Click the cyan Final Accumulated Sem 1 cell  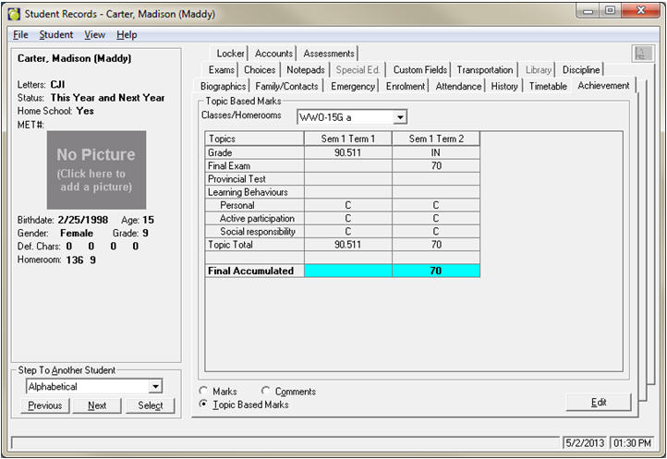tap(347, 271)
